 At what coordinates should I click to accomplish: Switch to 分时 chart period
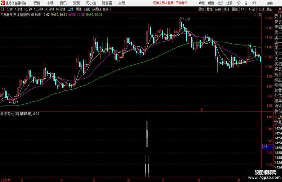10,9
